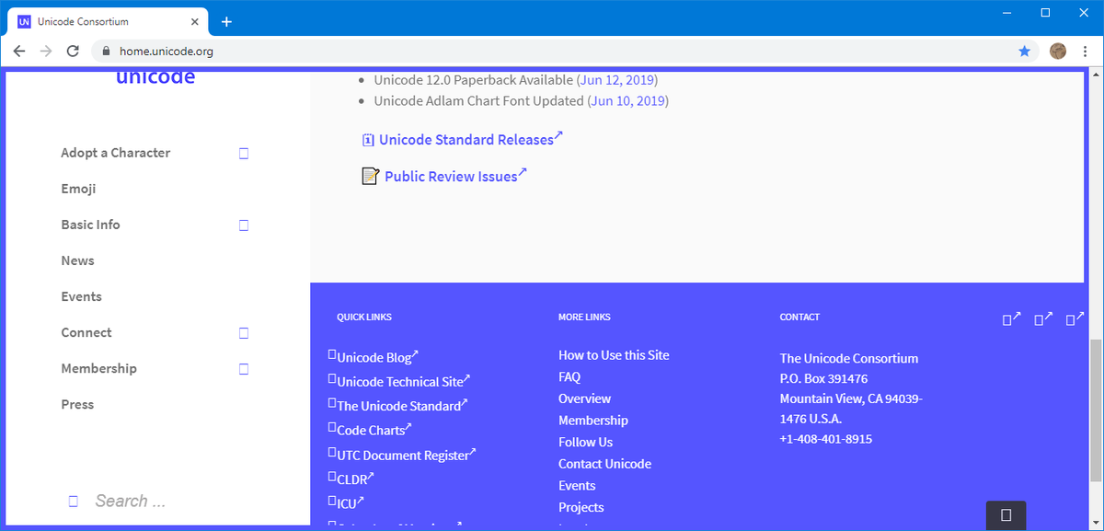The image size is (1104, 531).
Task: Close the Unicode Consortium tab
Action: click(196, 21)
